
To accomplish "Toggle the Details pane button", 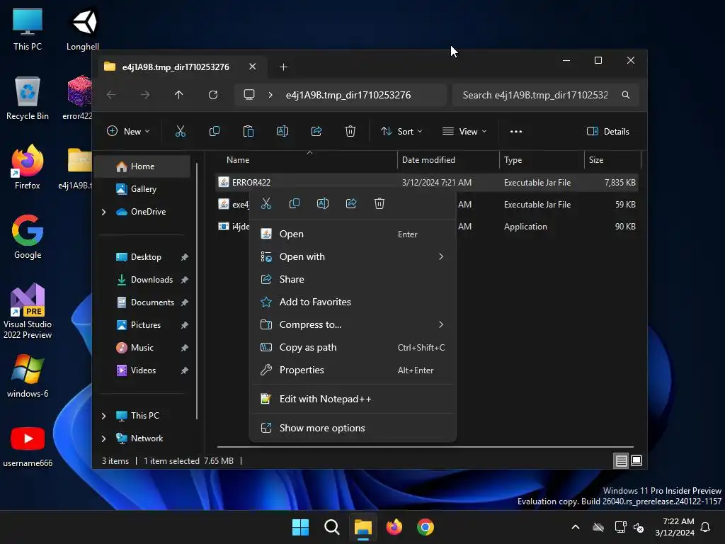I will [608, 131].
